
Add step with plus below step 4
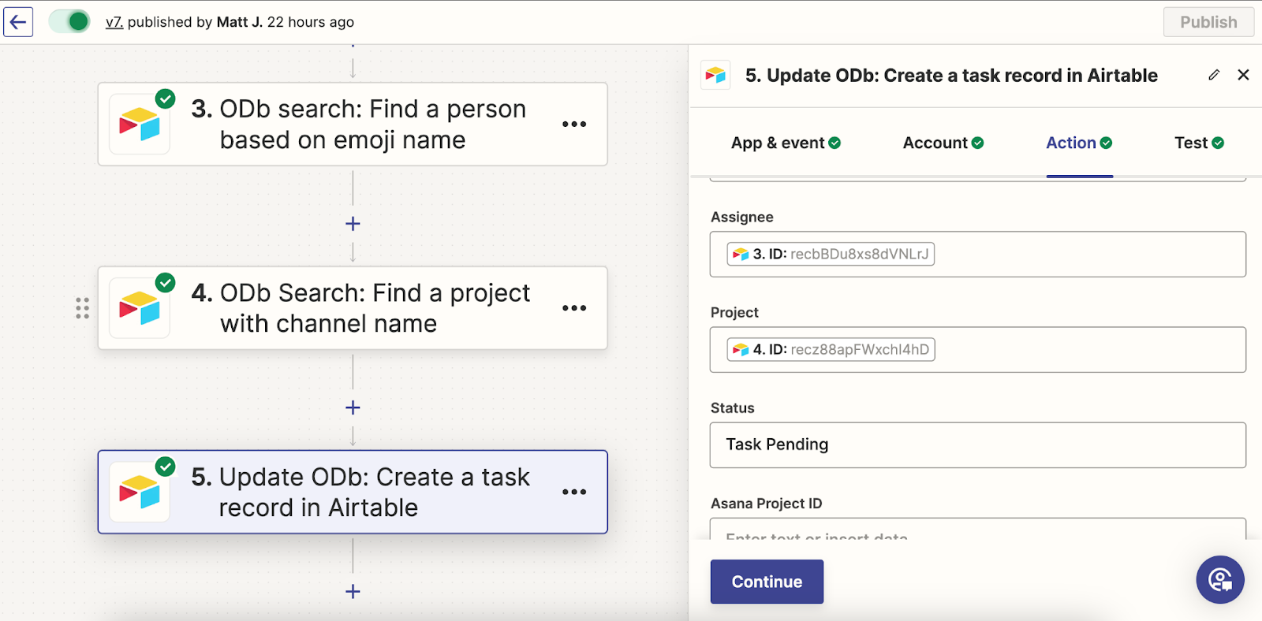[353, 407]
